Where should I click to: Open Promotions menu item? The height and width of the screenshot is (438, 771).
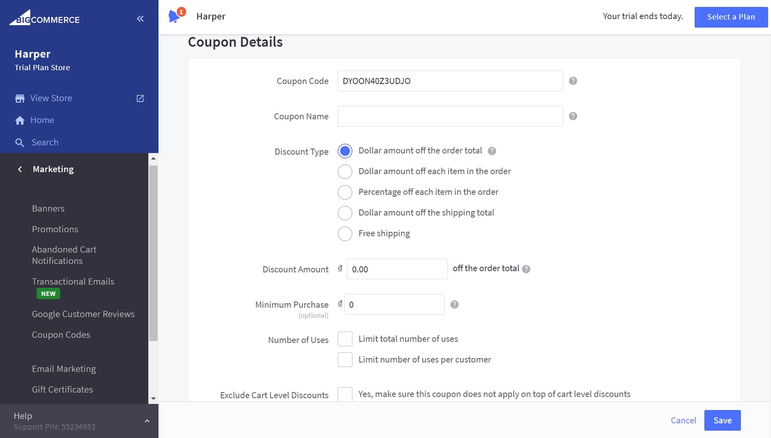55,229
